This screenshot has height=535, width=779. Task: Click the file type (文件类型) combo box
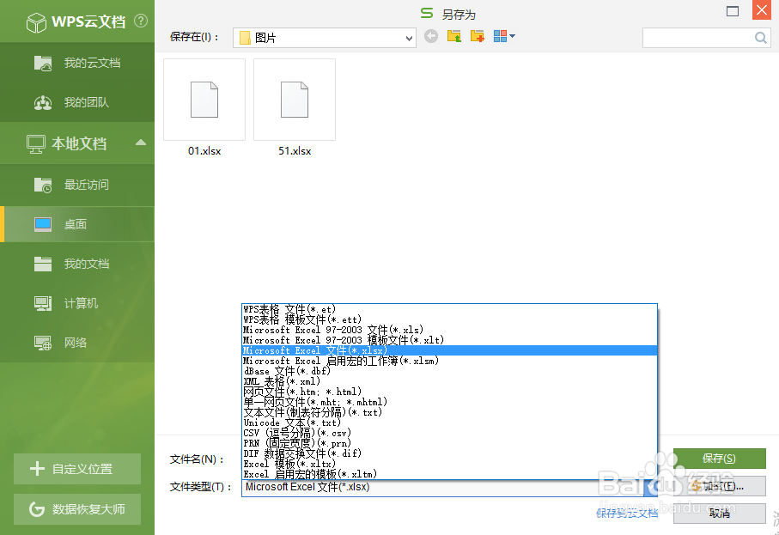coord(449,487)
